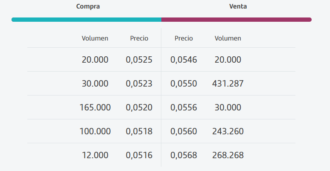
Task: Click the sell volume 268.268
Action: pyautogui.click(x=228, y=155)
